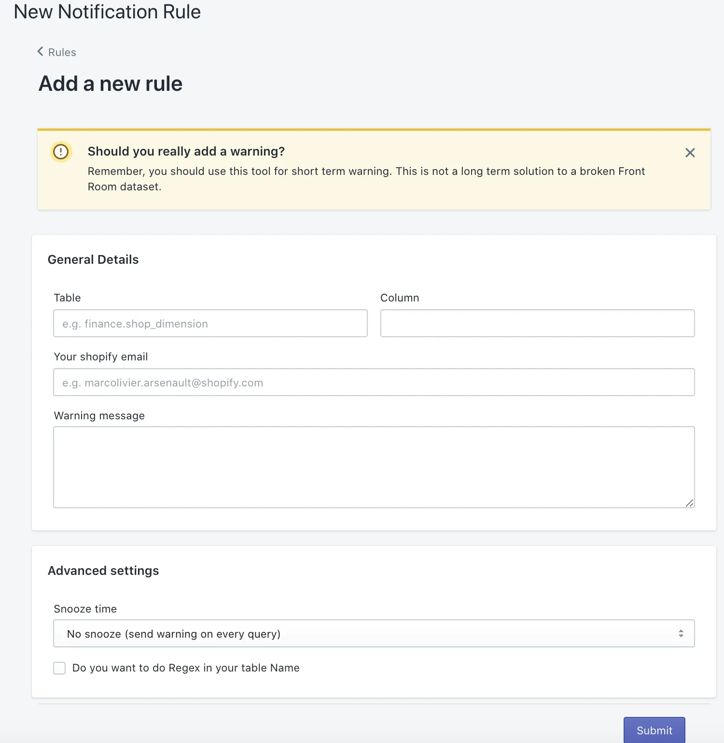Click the Warning message label

(x=99, y=415)
